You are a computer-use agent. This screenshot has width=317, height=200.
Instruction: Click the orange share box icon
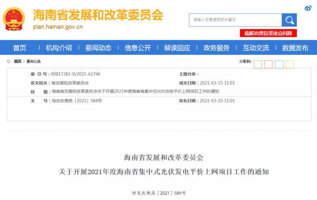[268, 64]
